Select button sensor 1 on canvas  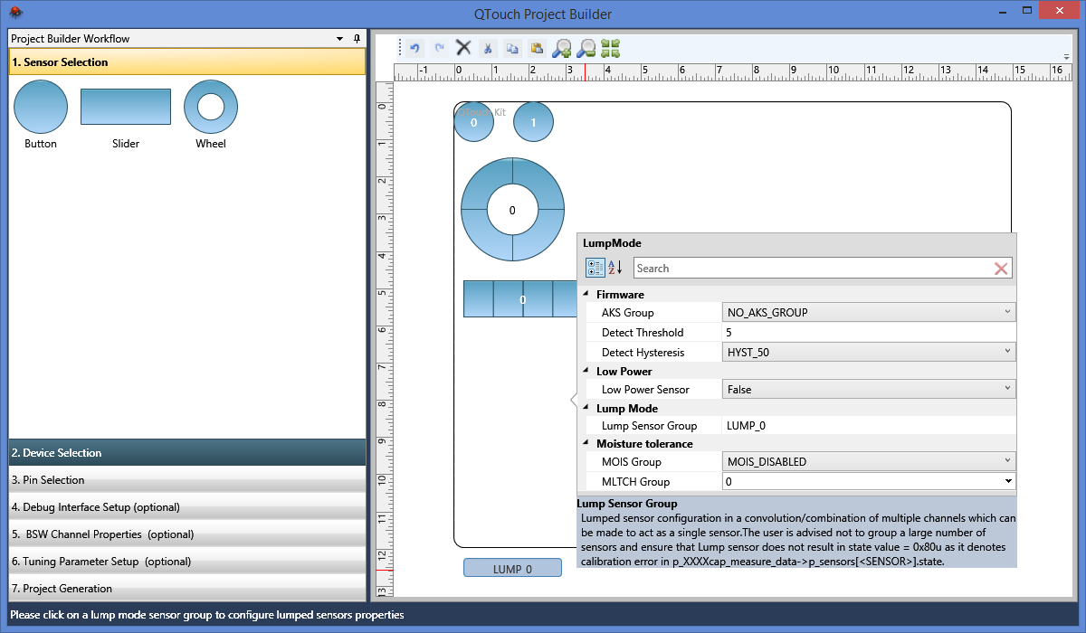(533, 122)
